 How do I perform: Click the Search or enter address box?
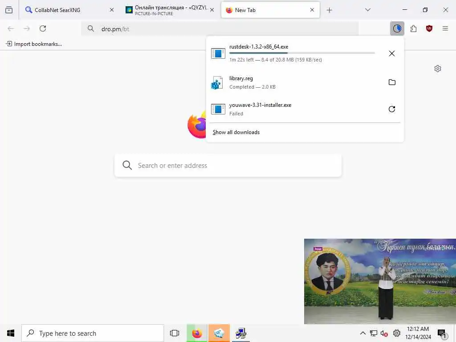point(228,166)
